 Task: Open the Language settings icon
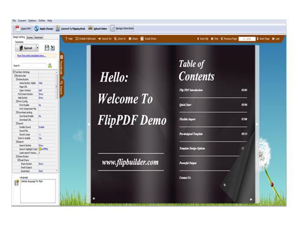point(16,183)
